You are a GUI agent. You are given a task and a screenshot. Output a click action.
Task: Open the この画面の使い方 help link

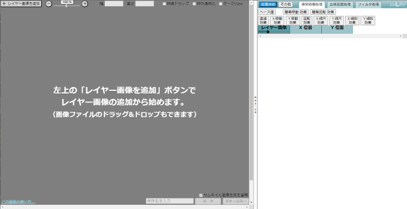(x=18, y=202)
